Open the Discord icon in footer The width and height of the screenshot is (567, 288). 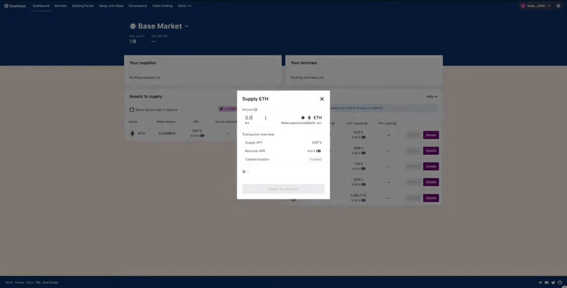point(547,282)
